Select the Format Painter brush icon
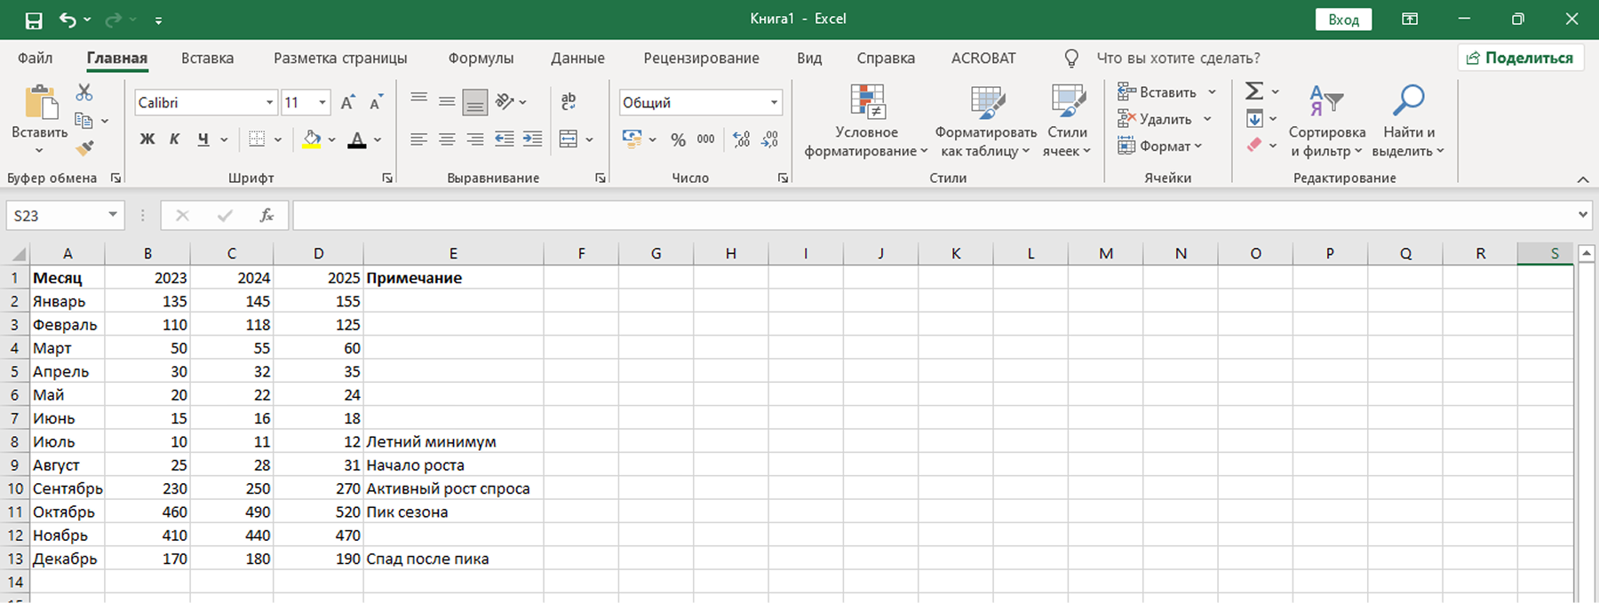 point(84,147)
